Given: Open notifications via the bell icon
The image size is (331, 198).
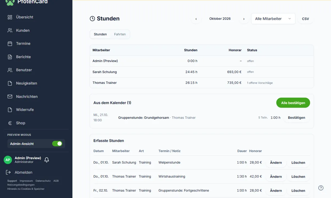Looking at the screenshot, I should (x=47, y=160).
